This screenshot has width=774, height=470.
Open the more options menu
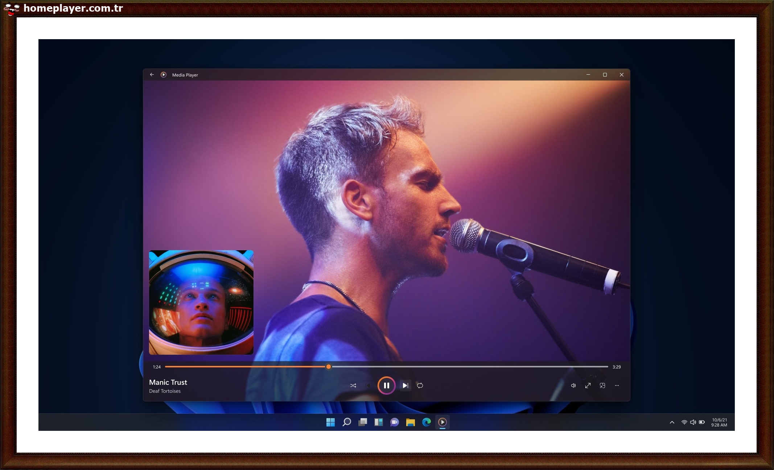coord(617,386)
